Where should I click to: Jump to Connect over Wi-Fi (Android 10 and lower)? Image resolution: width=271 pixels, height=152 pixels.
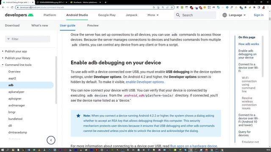[249, 120]
